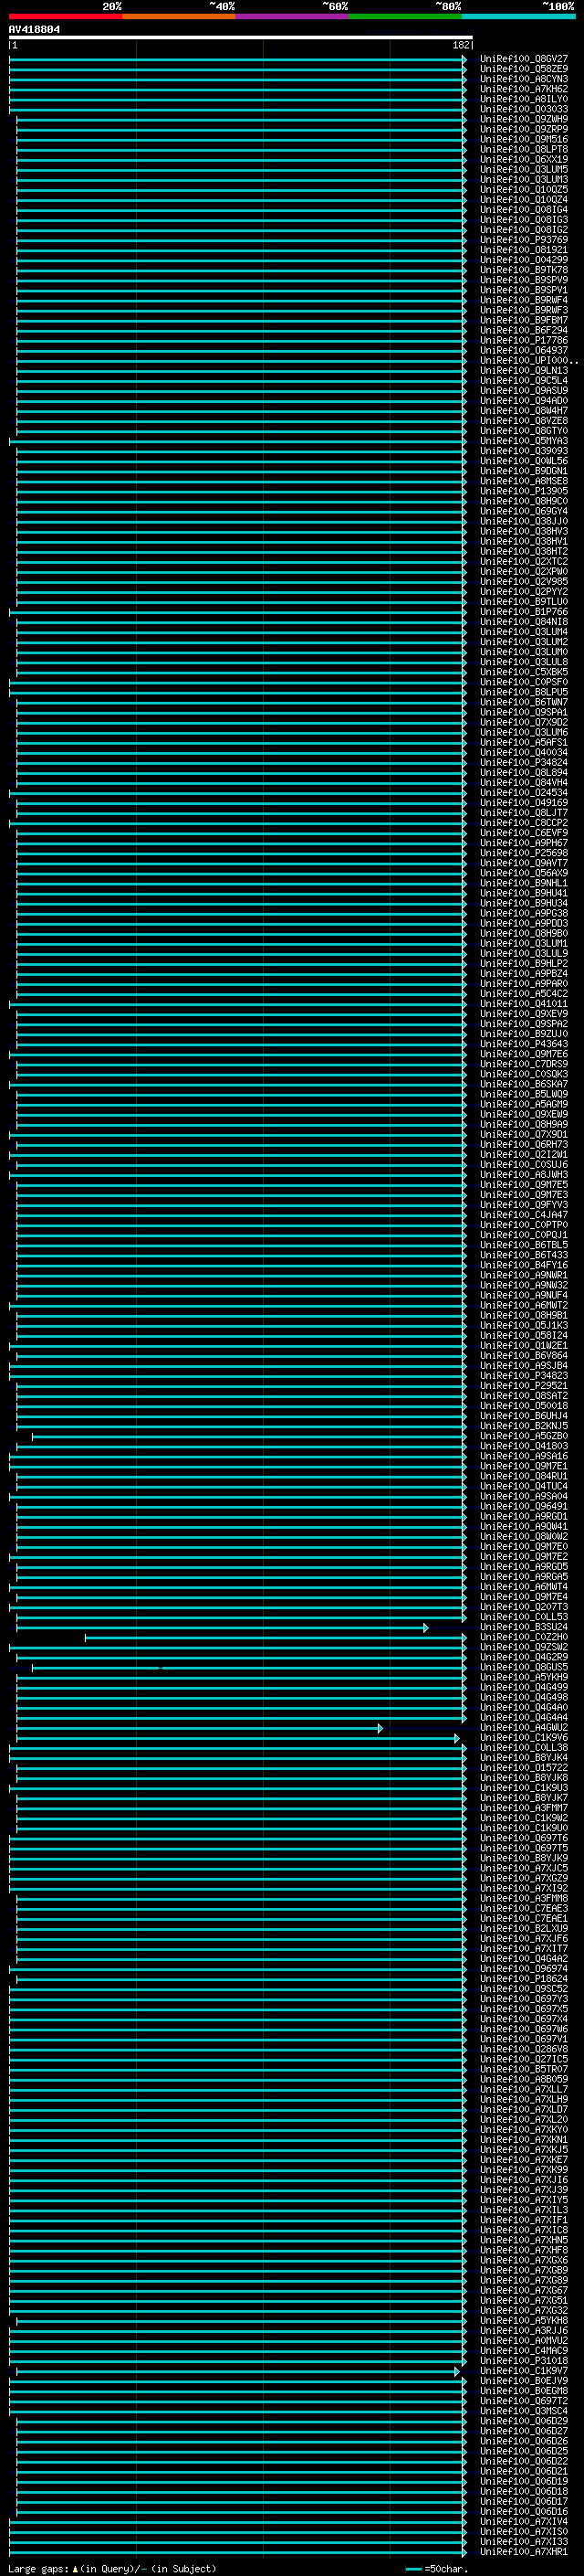Select hit label UniRef100_A4GWU2
The image size is (584, 2576).
click(524, 1727)
